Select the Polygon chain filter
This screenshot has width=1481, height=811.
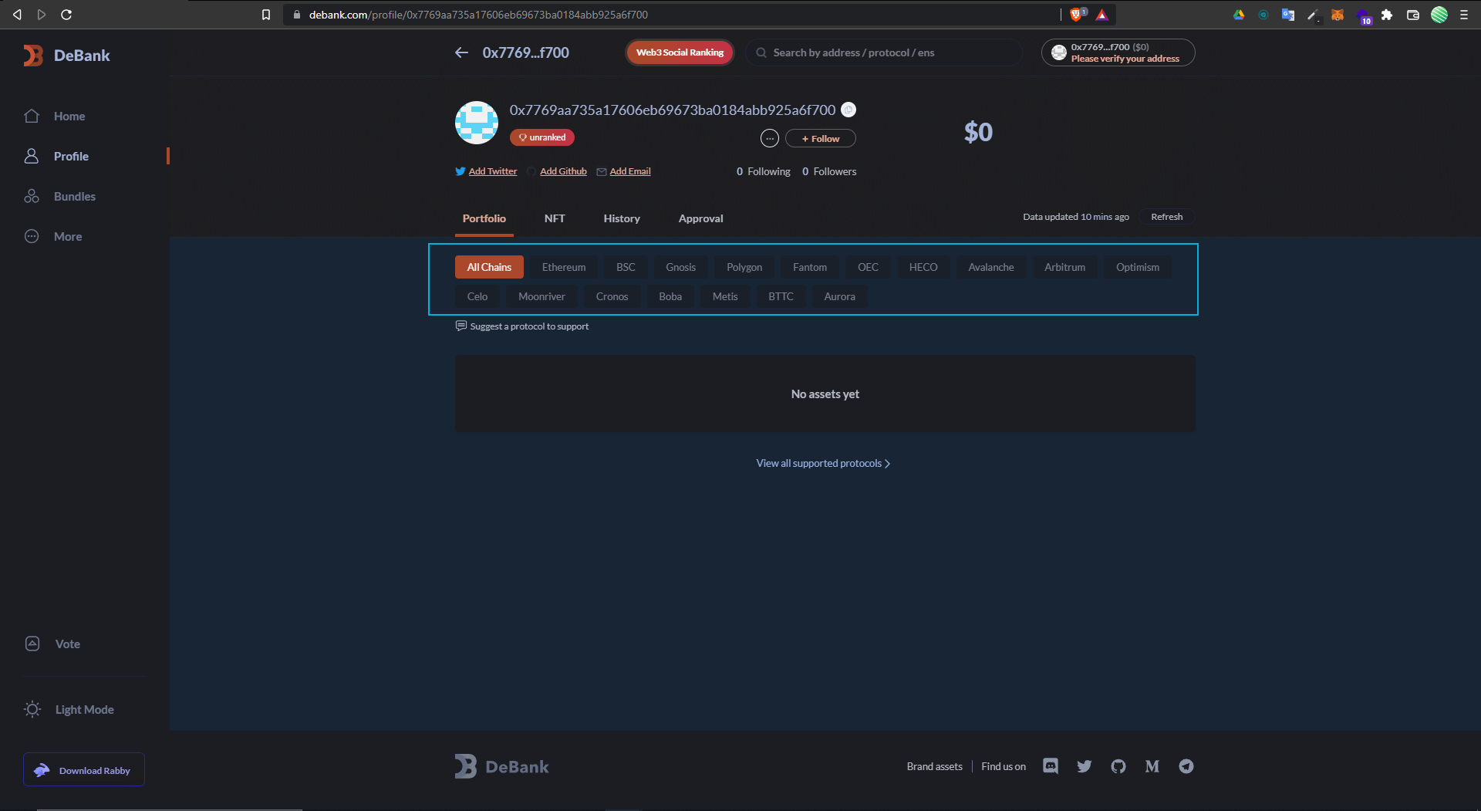click(x=744, y=267)
